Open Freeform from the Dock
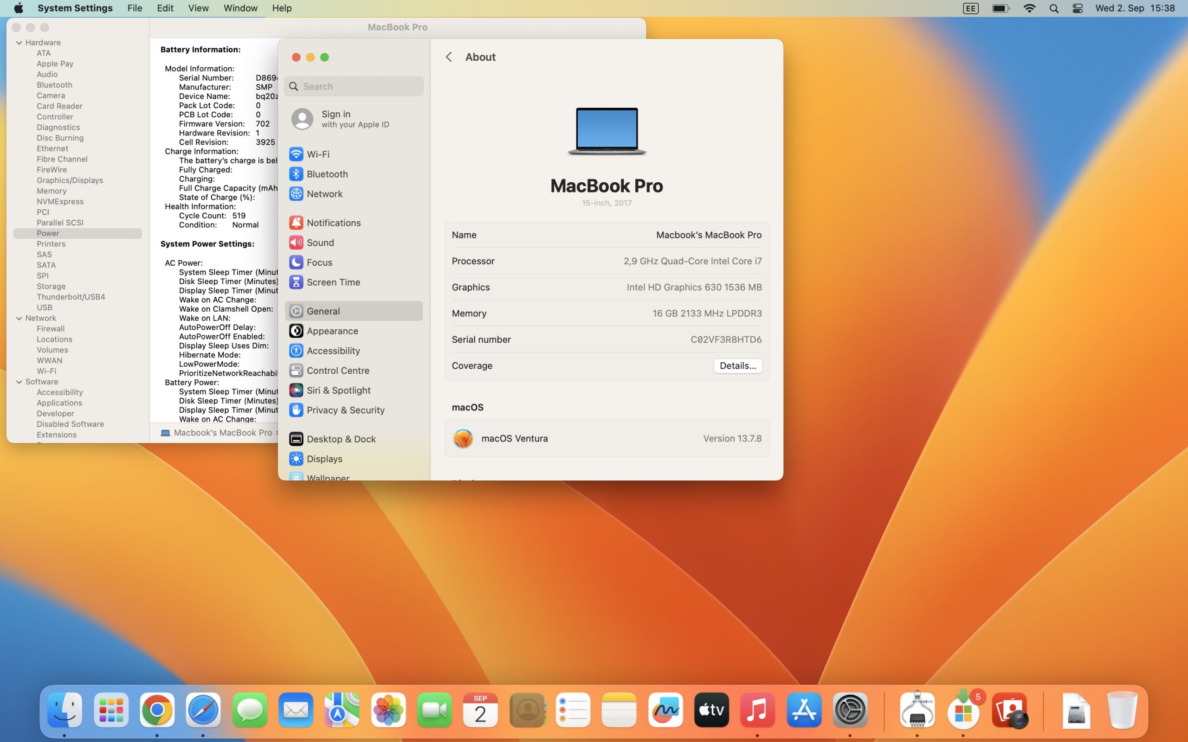This screenshot has width=1188, height=742. 665,710
